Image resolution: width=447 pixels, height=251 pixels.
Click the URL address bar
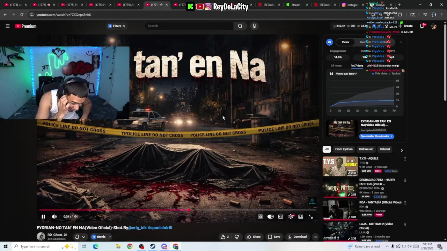196,15
